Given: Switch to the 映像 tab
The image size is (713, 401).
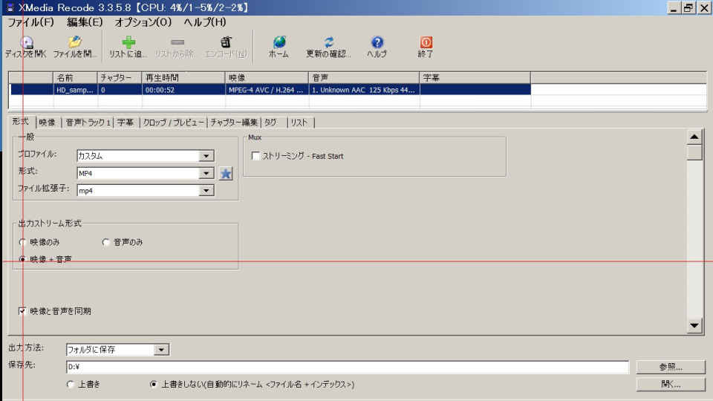Looking at the screenshot, I should (48, 123).
